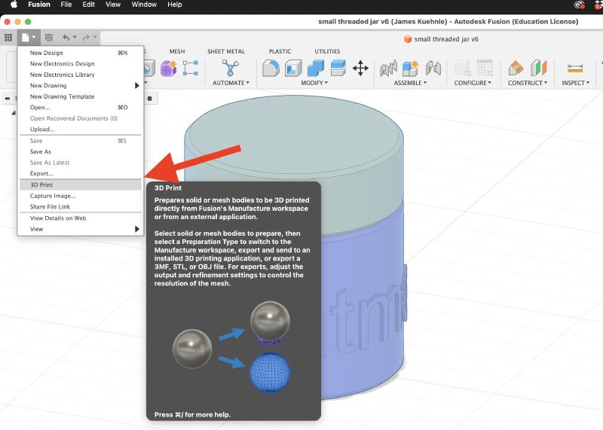Select the Offset Plane icon in Construct

coord(516,69)
